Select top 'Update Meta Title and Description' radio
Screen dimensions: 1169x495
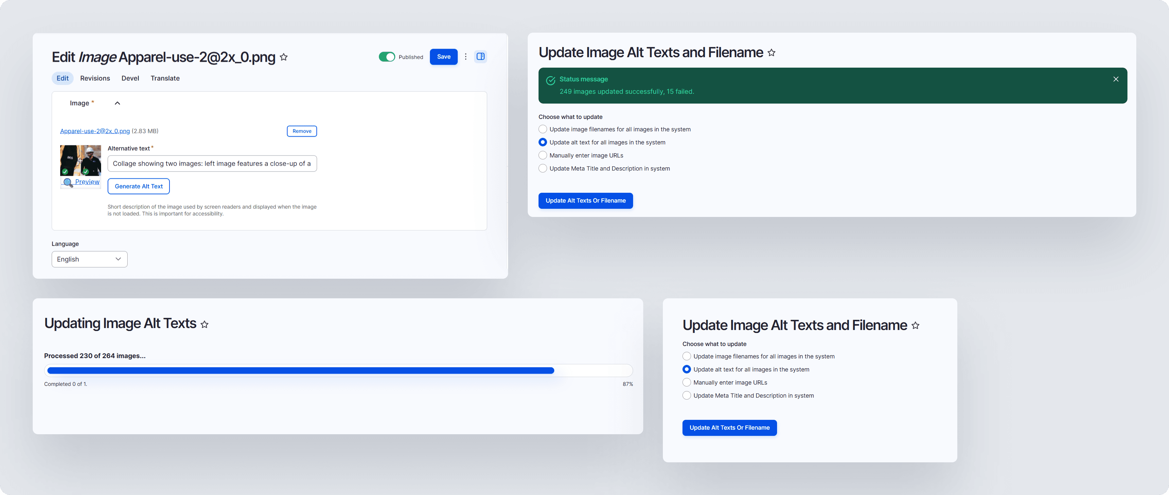(543, 169)
